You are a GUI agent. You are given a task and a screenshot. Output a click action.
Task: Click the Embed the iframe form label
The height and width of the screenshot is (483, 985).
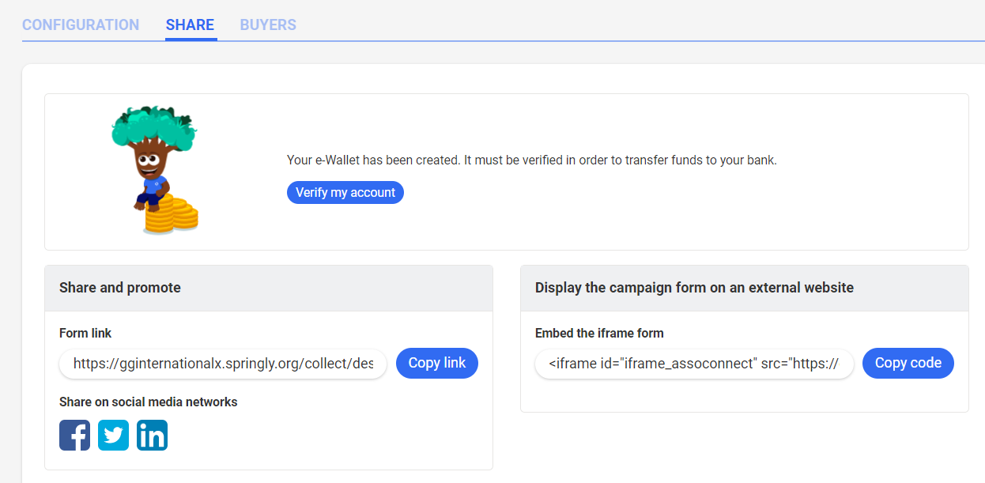pyautogui.click(x=599, y=334)
